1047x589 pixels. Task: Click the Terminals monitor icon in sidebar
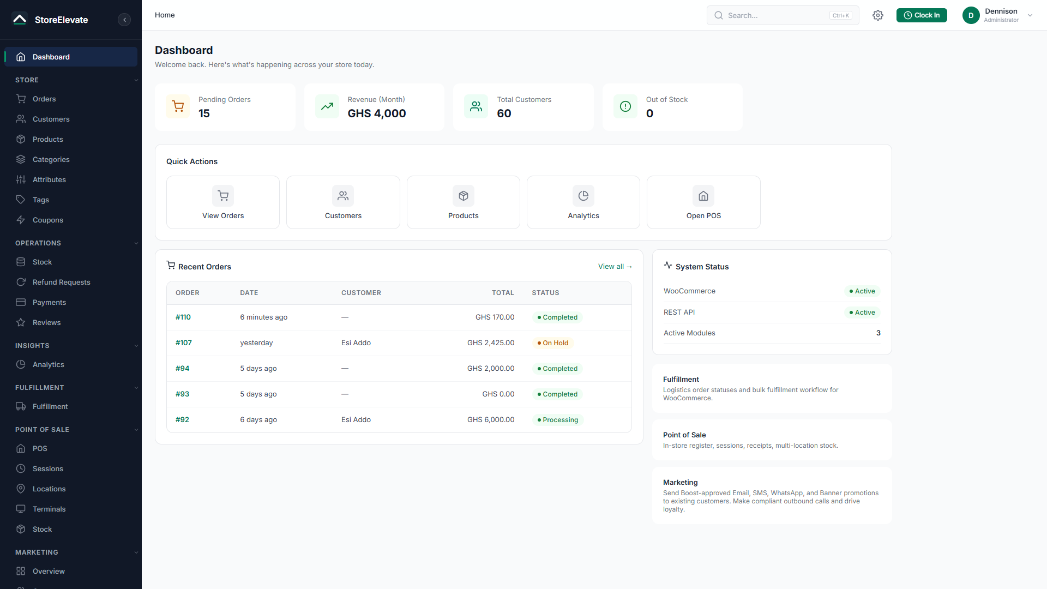[x=21, y=509]
